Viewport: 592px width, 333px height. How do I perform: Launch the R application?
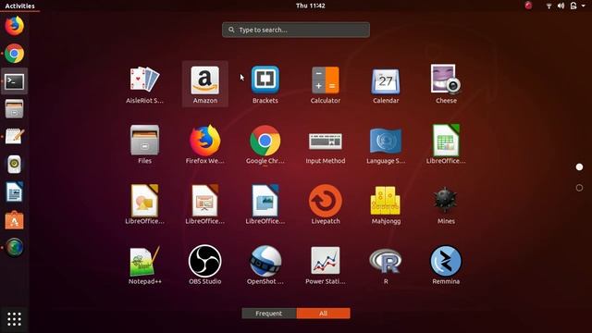(386, 265)
